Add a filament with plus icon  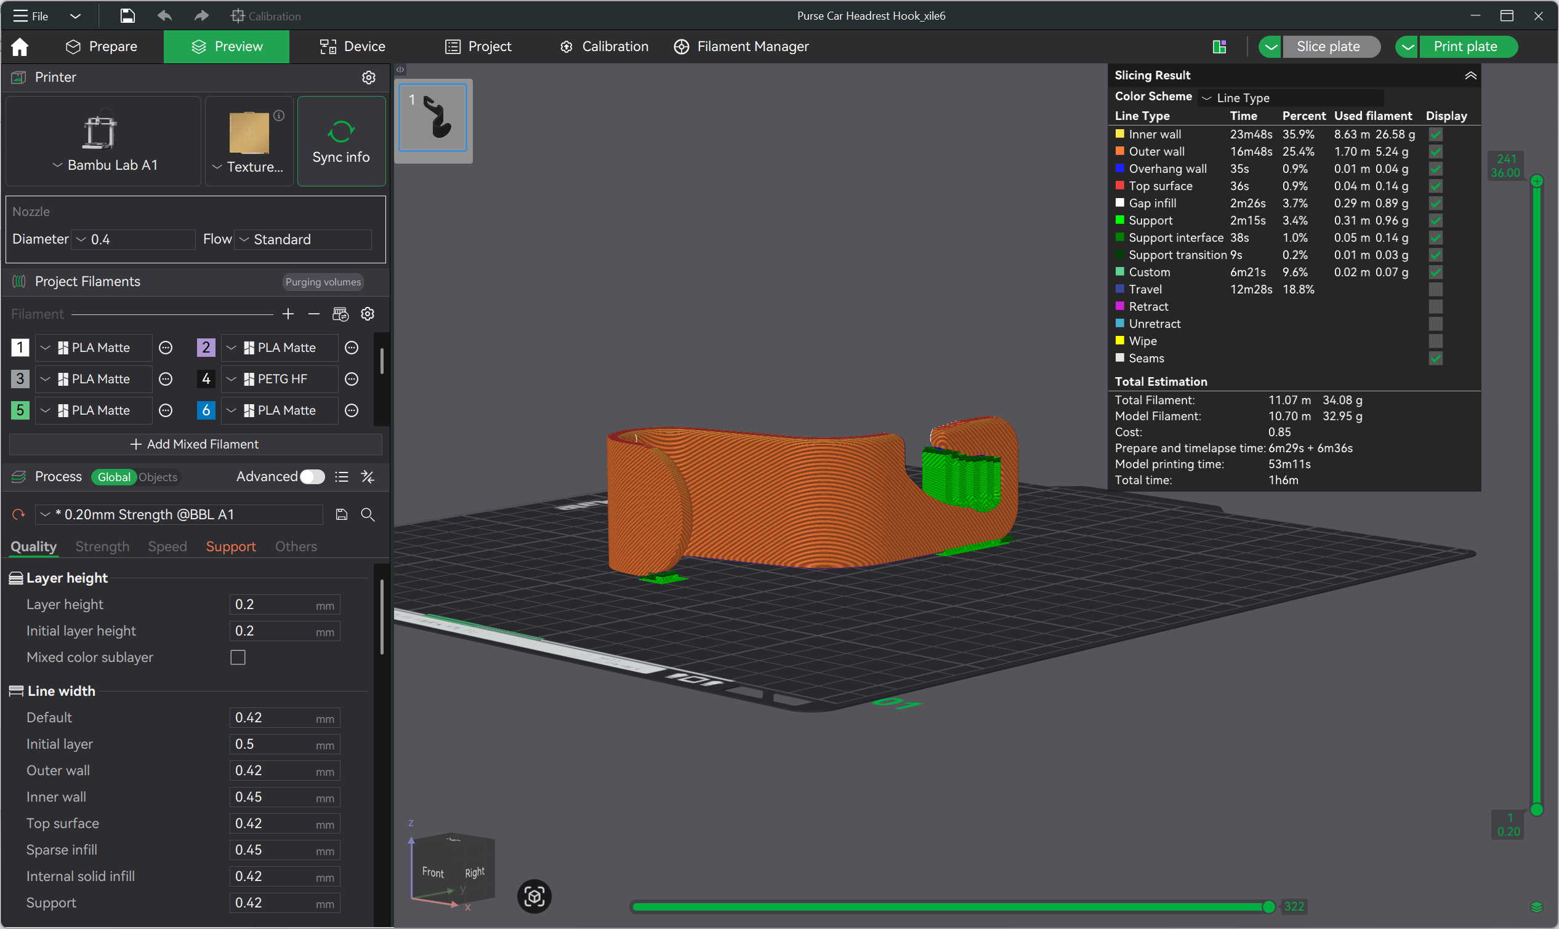point(288,314)
